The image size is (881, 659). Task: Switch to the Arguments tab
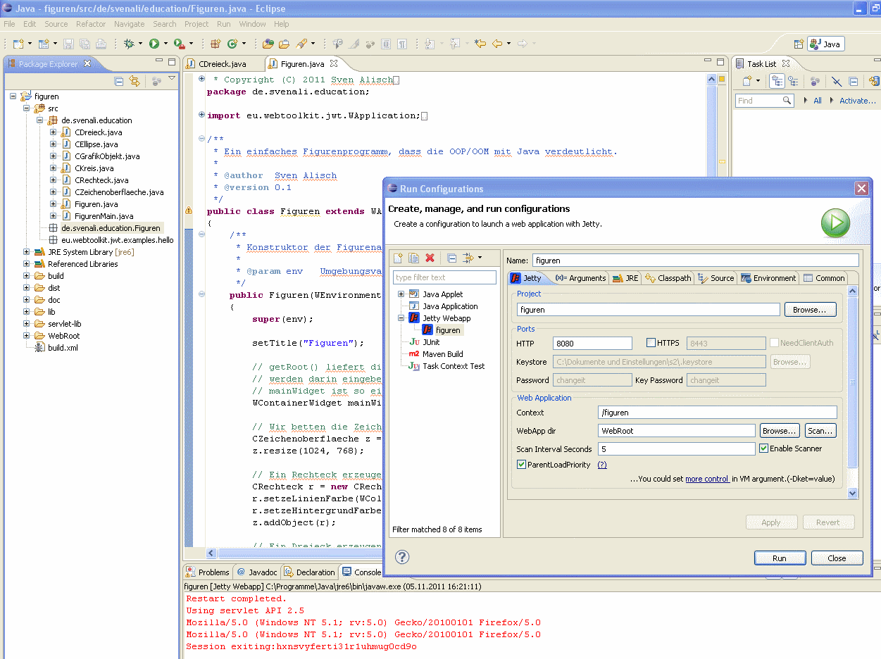pyautogui.click(x=580, y=278)
